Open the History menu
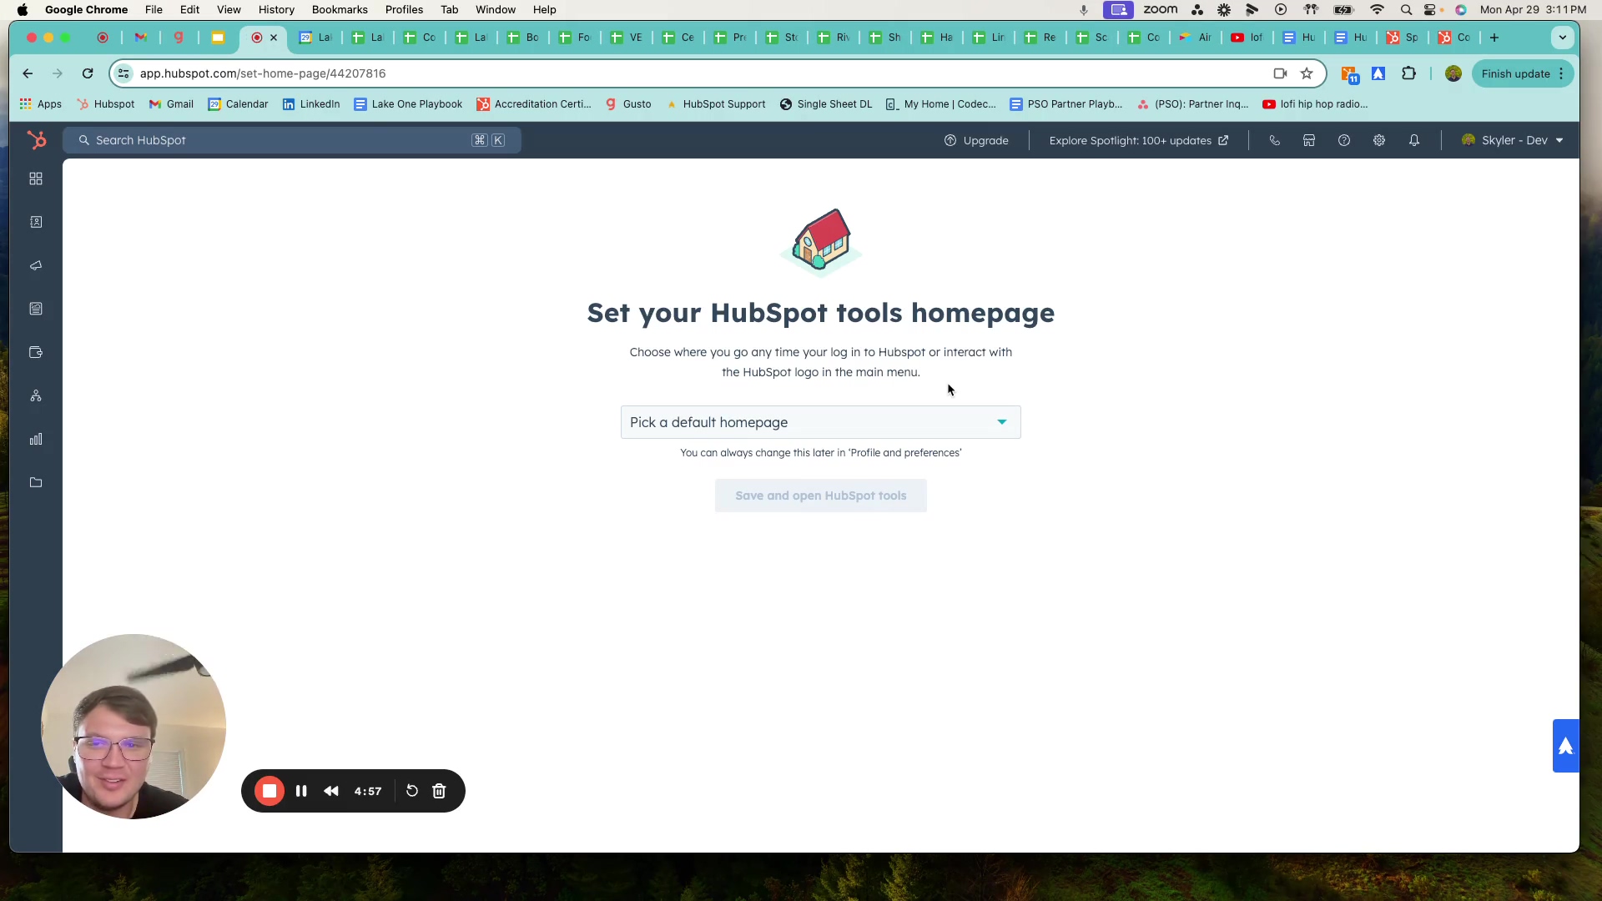Viewport: 1602px width, 901px height. pyautogui.click(x=276, y=10)
